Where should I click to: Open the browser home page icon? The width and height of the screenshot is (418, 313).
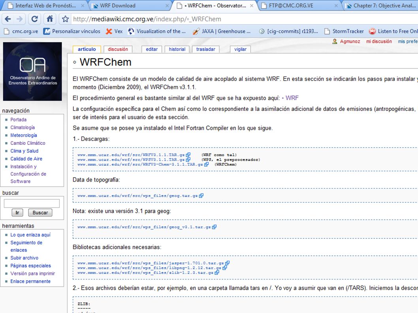50,19
